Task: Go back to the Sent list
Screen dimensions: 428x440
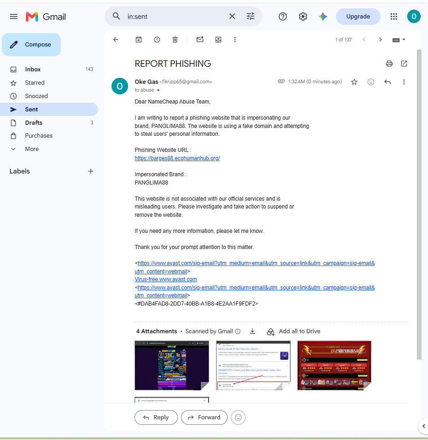Action: click(x=116, y=40)
